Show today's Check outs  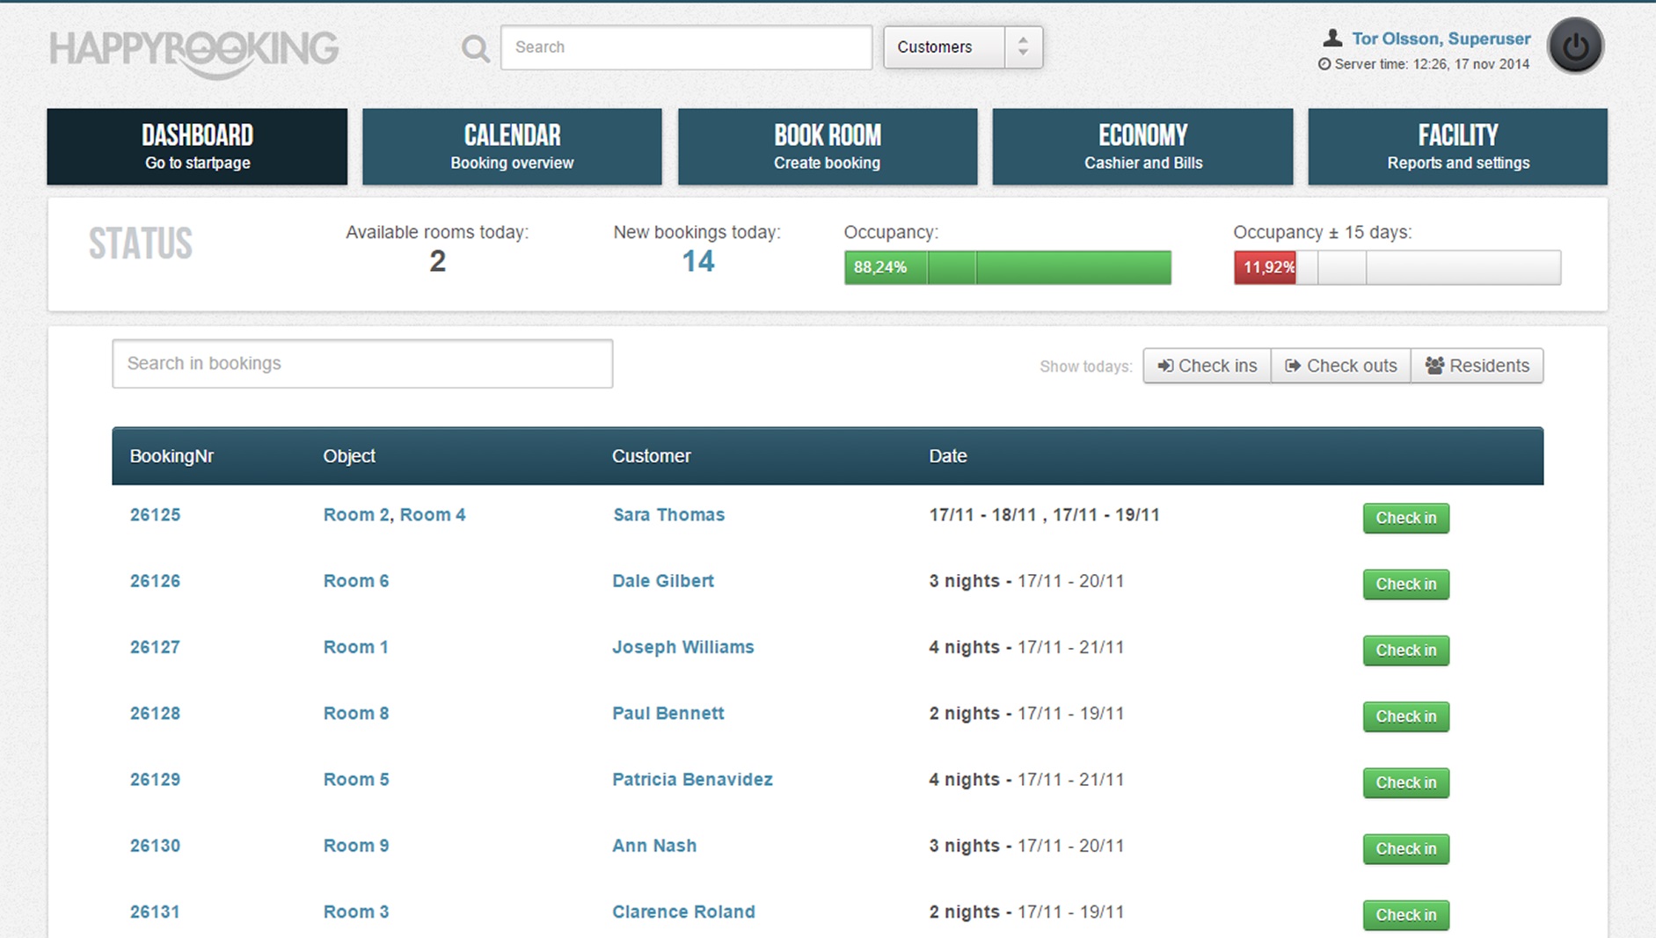point(1341,366)
